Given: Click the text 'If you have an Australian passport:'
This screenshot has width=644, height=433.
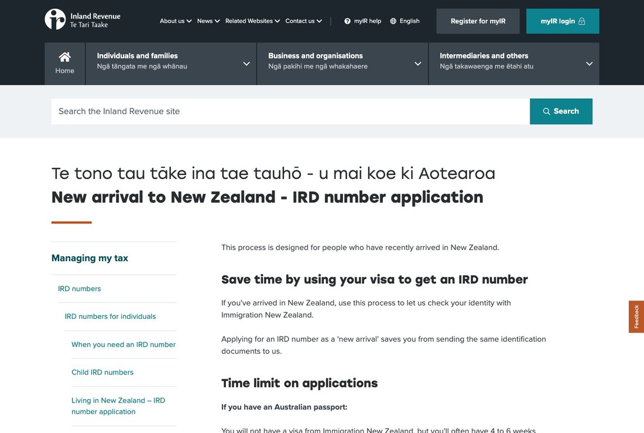Looking at the screenshot, I should point(284,407).
